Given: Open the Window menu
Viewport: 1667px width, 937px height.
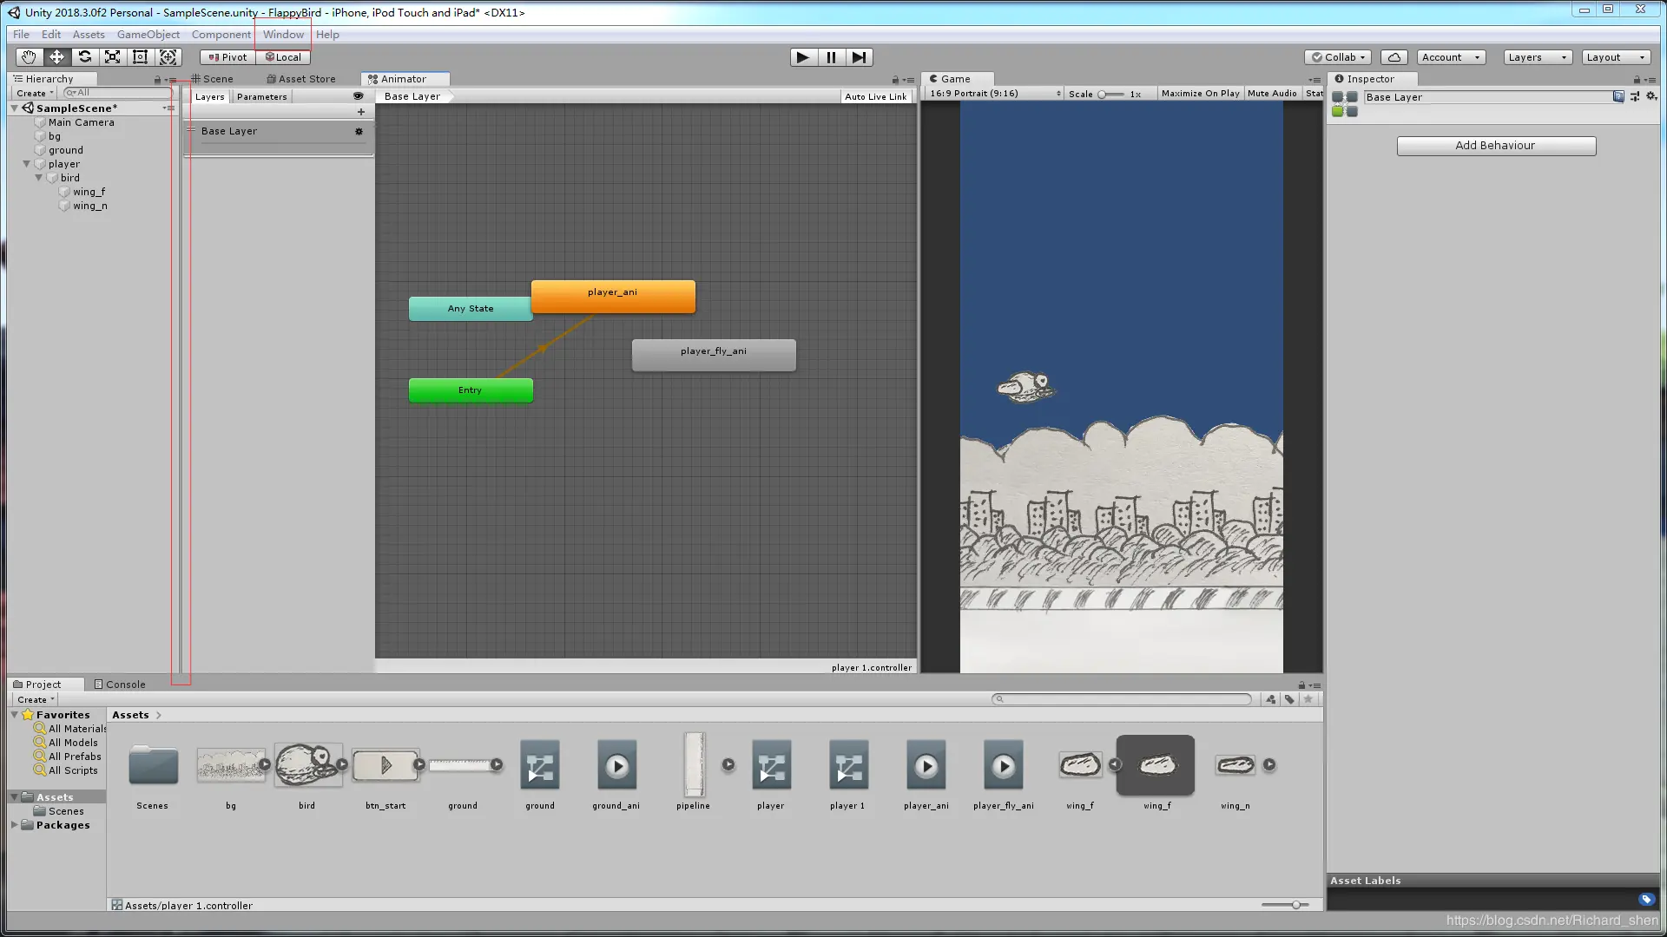Looking at the screenshot, I should [x=283, y=35].
